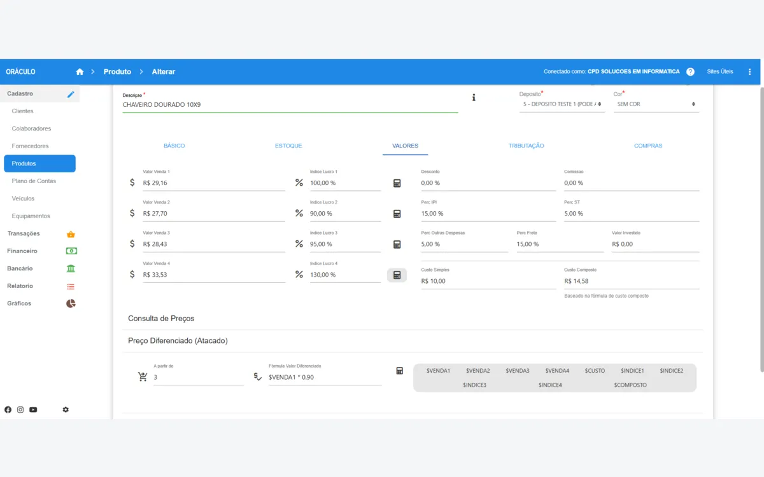Open the YouTube link icon
This screenshot has height=477, width=764.
coord(33,410)
